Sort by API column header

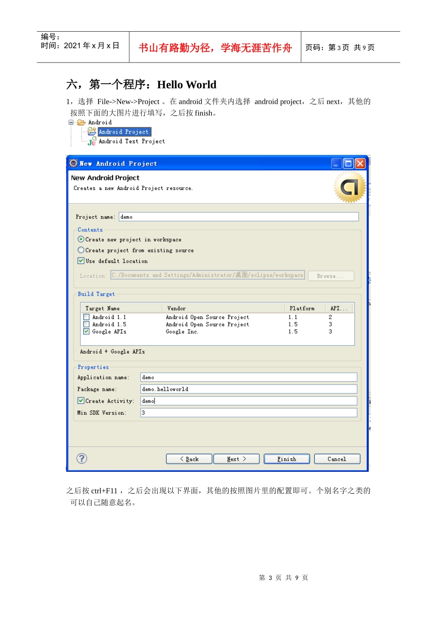[x=339, y=309]
